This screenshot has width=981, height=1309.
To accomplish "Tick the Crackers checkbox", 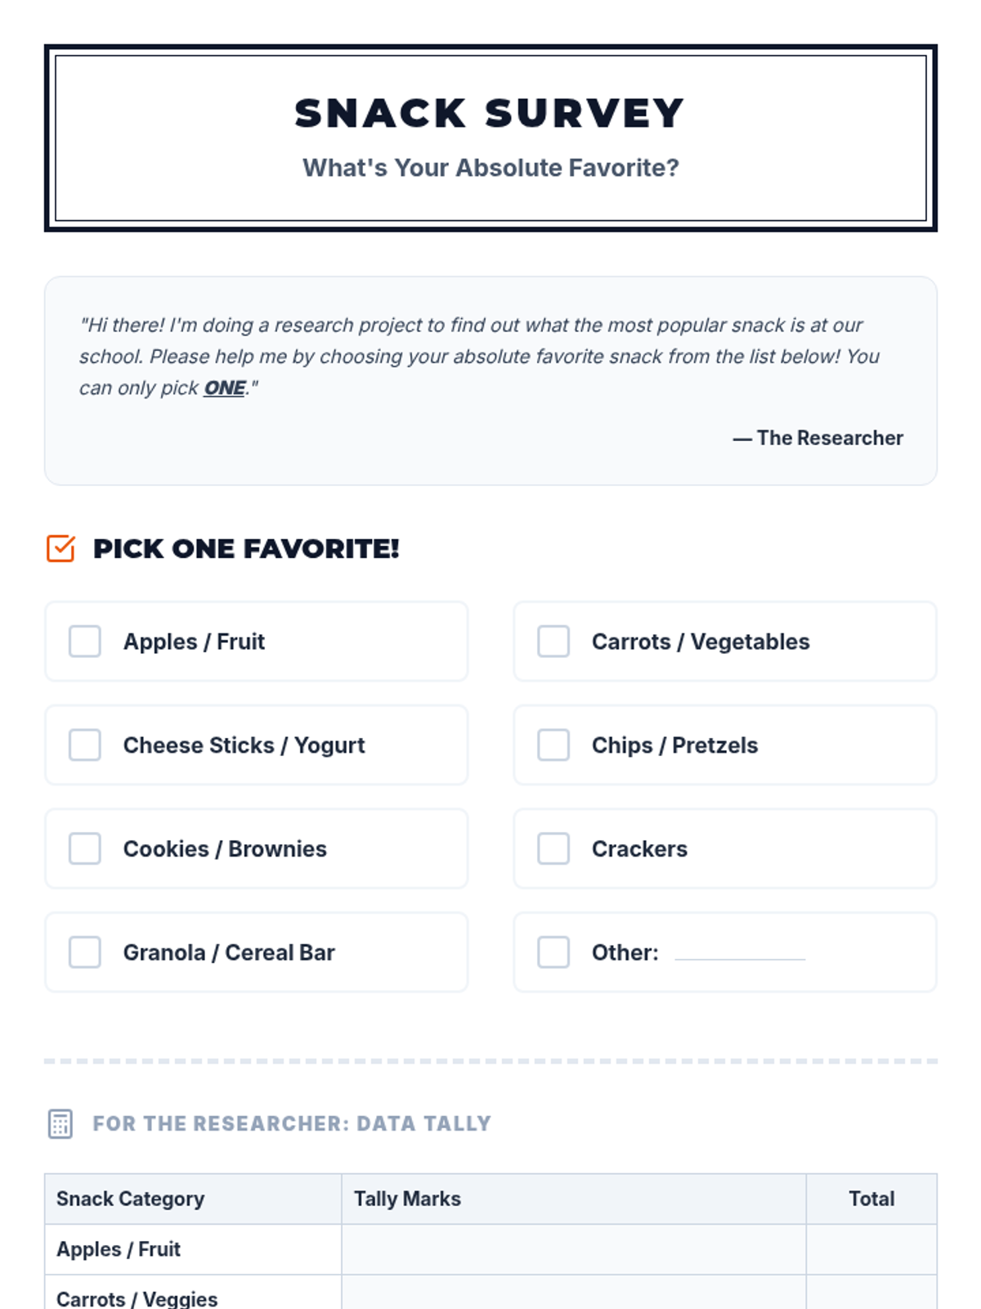I will point(553,849).
